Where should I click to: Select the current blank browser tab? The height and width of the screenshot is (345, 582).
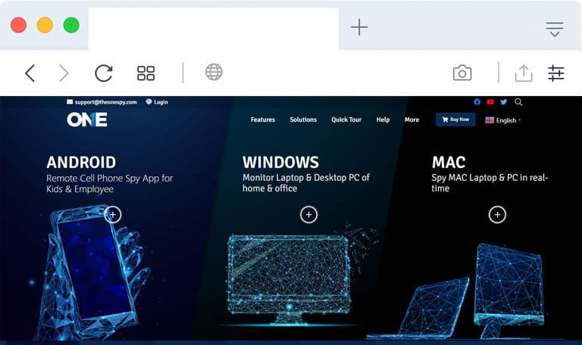214,29
